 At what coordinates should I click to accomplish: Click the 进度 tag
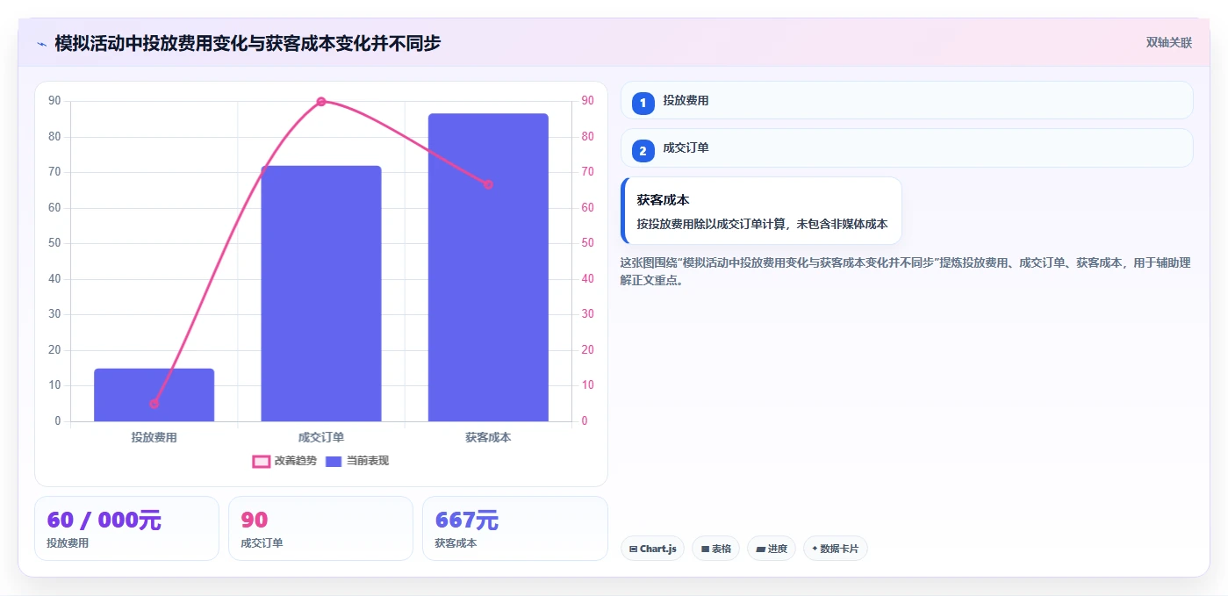(772, 549)
